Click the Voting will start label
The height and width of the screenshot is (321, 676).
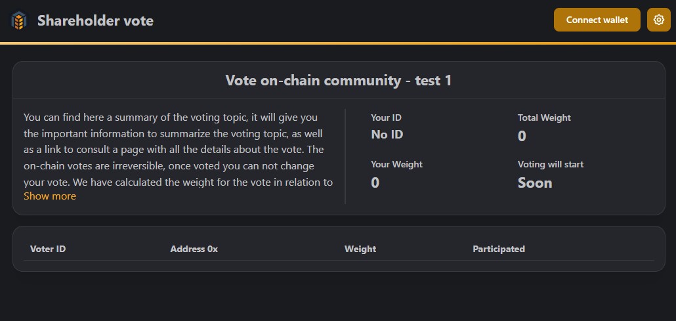(x=551, y=164)
